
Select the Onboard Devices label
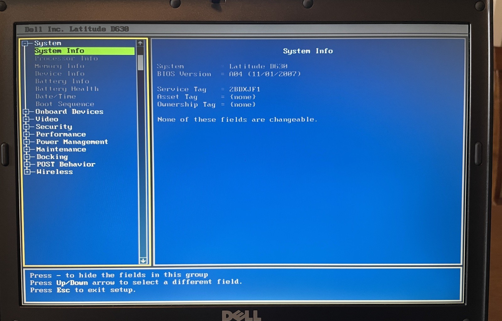pos(69,112)
